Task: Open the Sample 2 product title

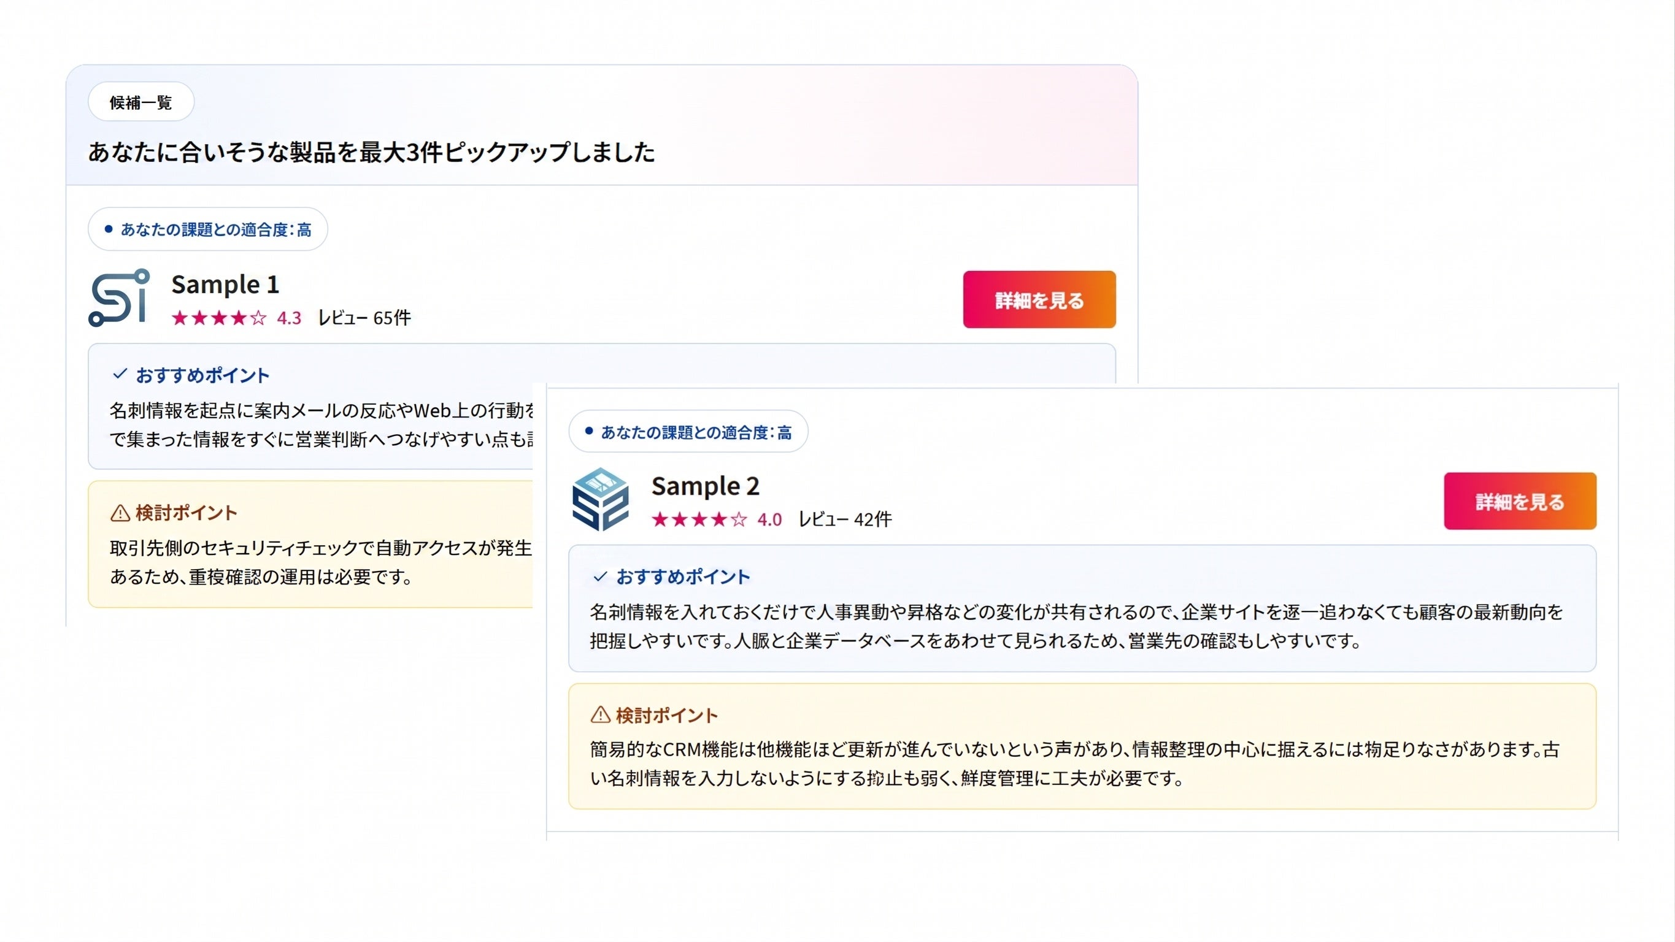Action: 706,486
